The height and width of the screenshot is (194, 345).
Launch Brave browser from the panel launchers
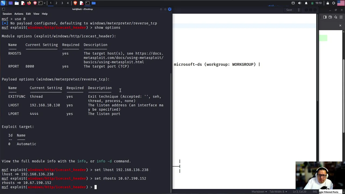click(35, 3)
